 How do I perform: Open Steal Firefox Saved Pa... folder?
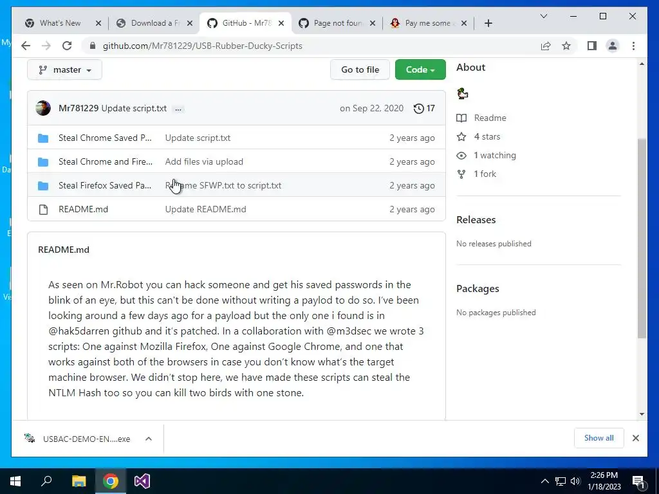(x=105, y=185)
